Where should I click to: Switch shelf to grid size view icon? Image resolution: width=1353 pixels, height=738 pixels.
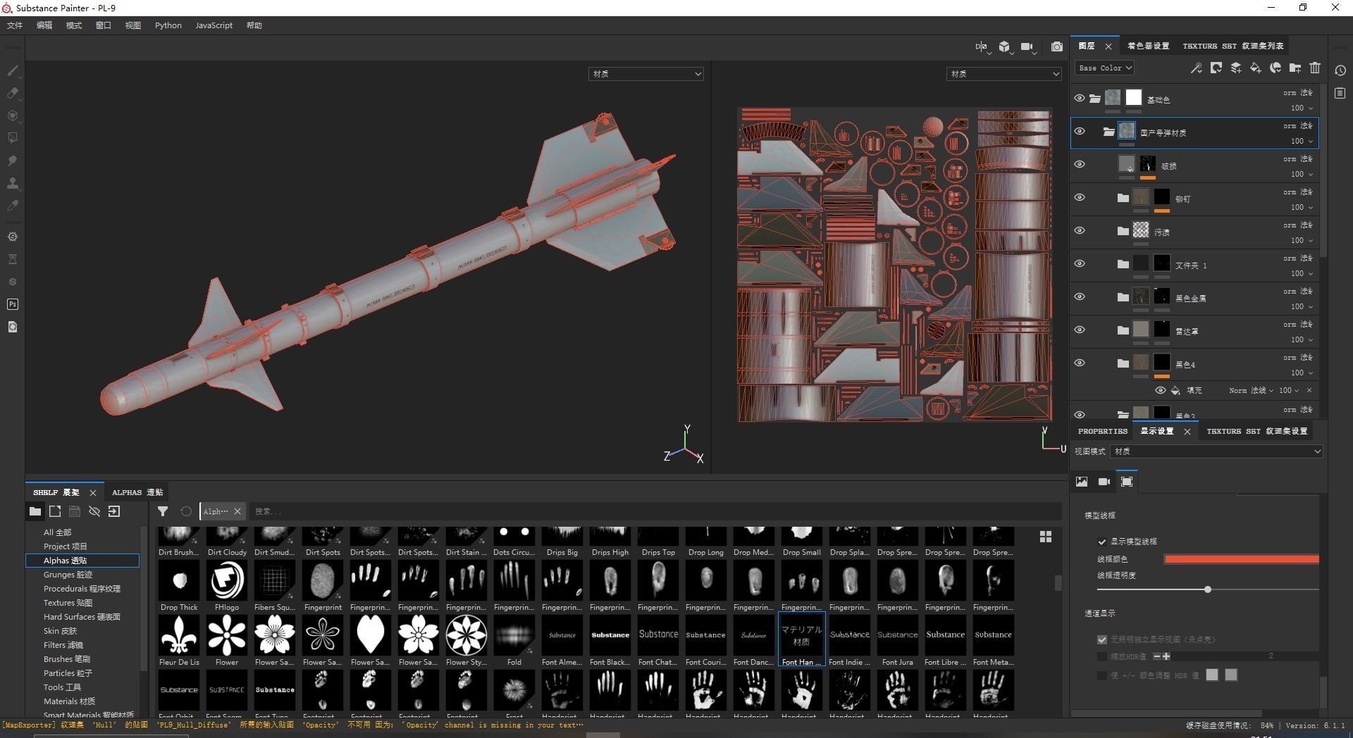(x=1046, y=537)
